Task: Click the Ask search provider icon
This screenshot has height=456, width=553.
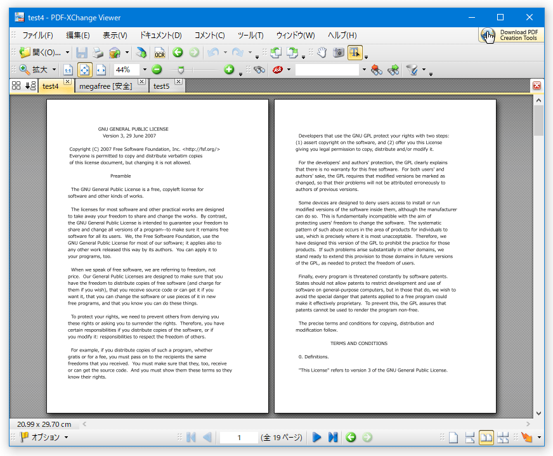Action: point(278,70)
